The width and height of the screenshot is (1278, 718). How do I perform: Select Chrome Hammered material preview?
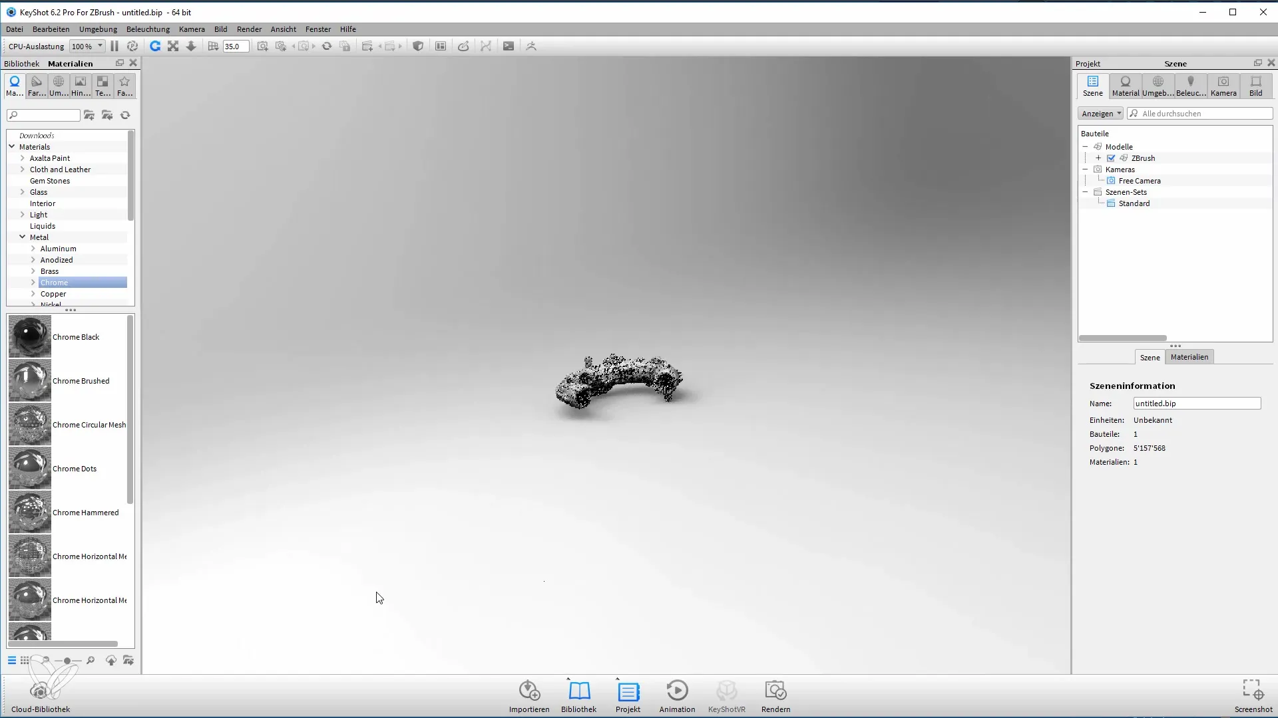29,512
